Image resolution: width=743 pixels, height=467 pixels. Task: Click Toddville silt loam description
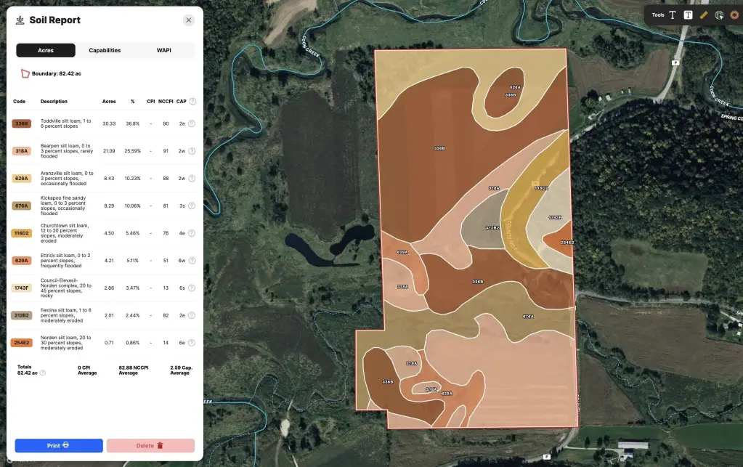tap(65, 123)
